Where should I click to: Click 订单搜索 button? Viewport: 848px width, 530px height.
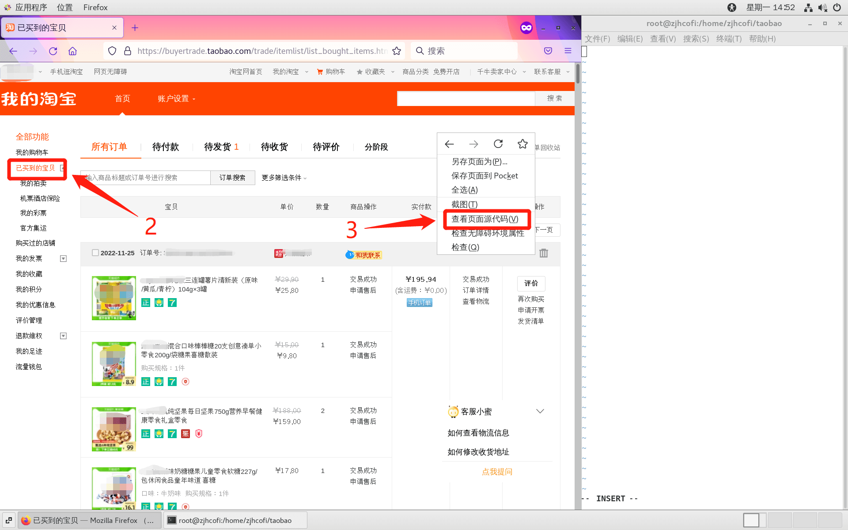232,178
